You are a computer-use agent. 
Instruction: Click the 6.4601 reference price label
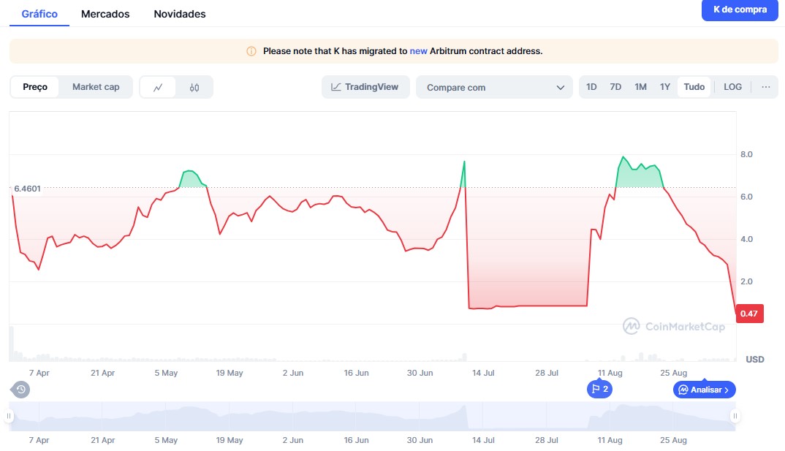(27, 189)
